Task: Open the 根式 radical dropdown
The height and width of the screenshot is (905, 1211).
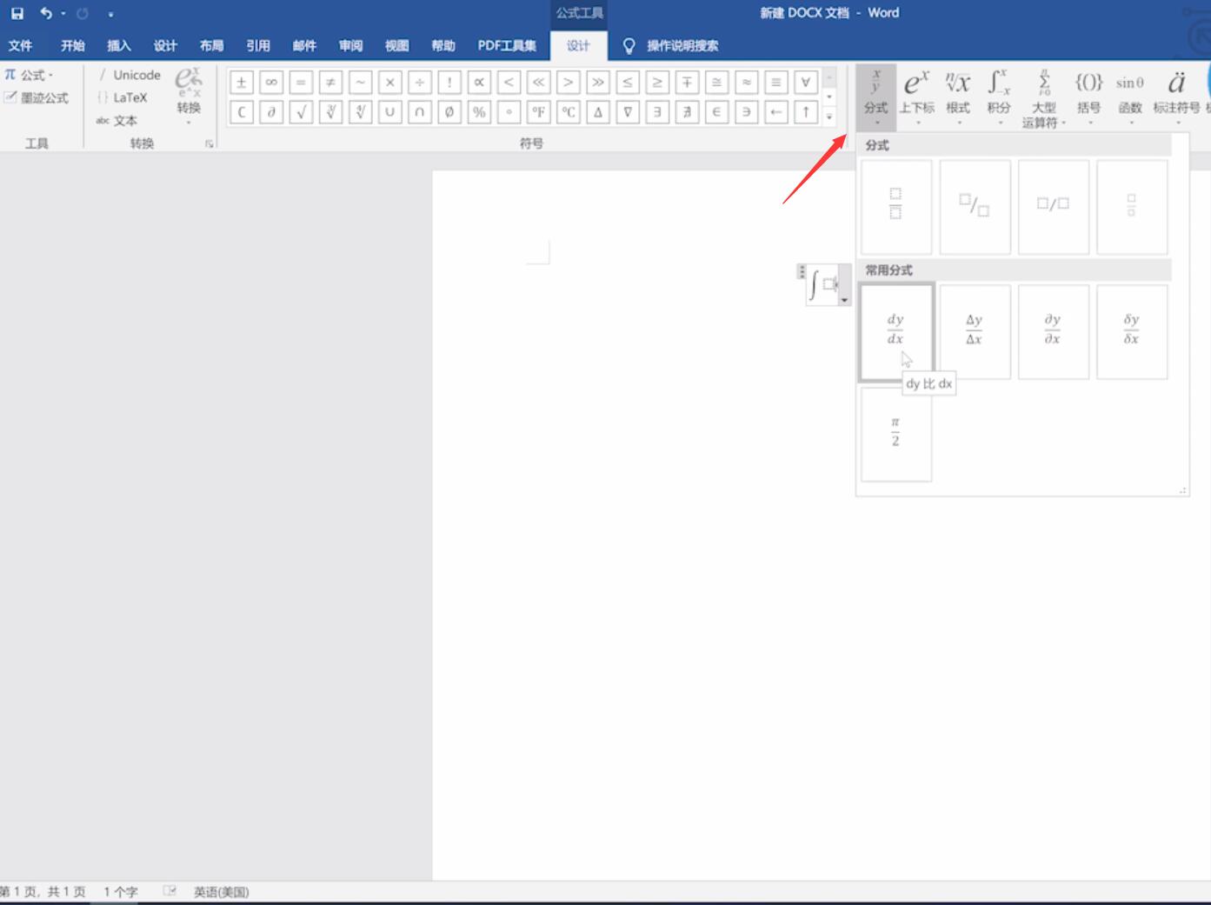Action: pos(958,96)
